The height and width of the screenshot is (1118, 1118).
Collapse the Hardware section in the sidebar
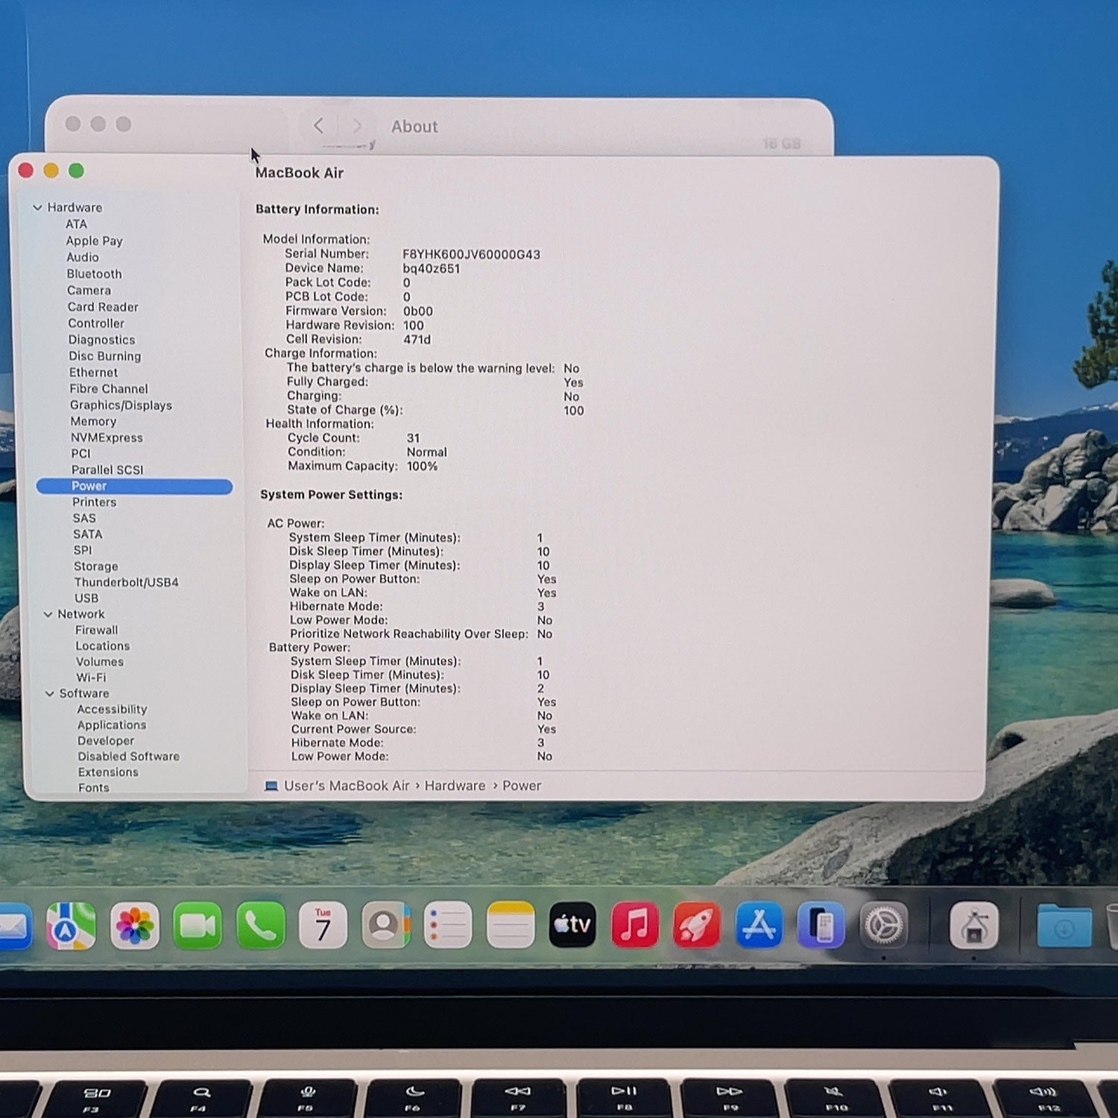pyautogui.click(x=37, y=207)
